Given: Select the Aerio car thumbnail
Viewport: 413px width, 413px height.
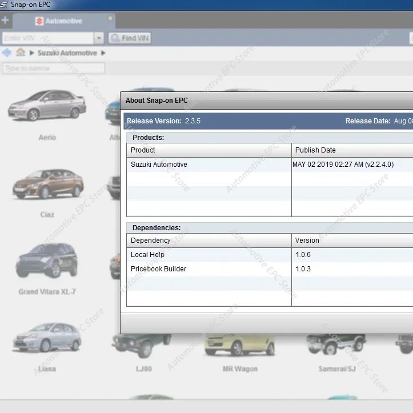Looking at the screenshot, I should 47,105.
